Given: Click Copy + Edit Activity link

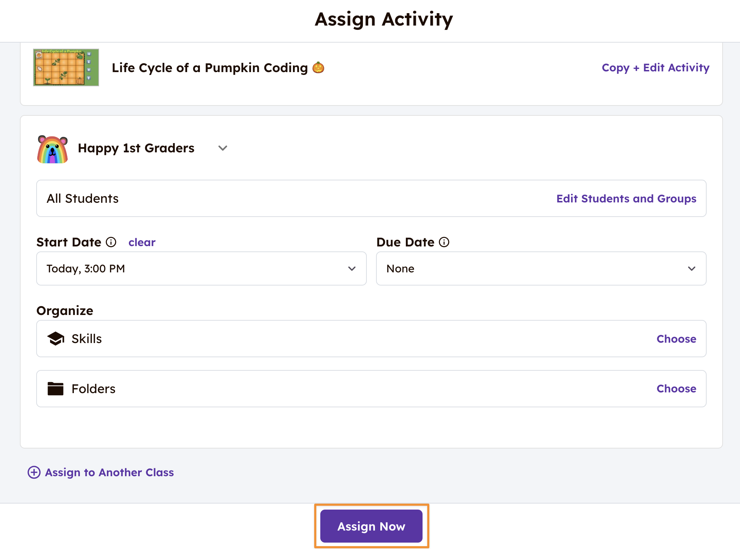Looking at the screenshot, I should (x=655, y=67).
